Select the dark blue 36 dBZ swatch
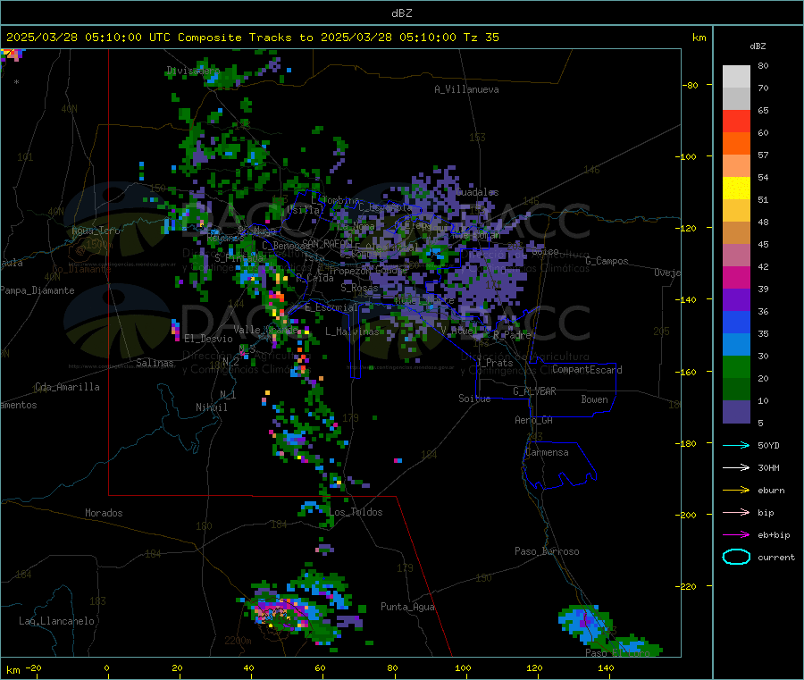The image size is (804, 680). pos(736,322)
